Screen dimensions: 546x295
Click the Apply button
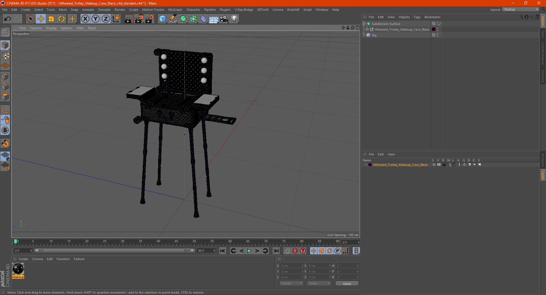coord(347,284)
